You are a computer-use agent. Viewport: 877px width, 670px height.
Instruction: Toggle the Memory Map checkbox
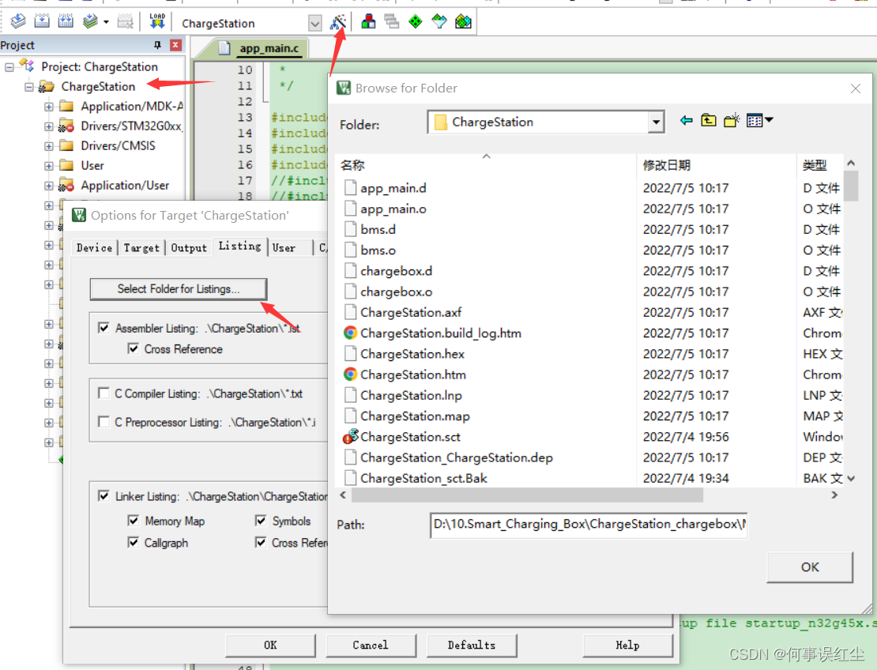click(133, 521)
